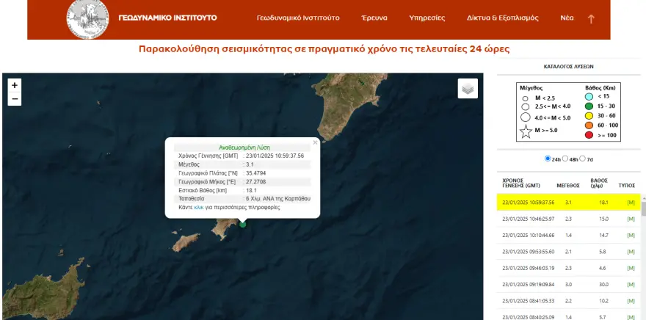Click the red depth >= 100 legend swatch
The width and height of the screenshot is (646, 320).
click(589, 134)
